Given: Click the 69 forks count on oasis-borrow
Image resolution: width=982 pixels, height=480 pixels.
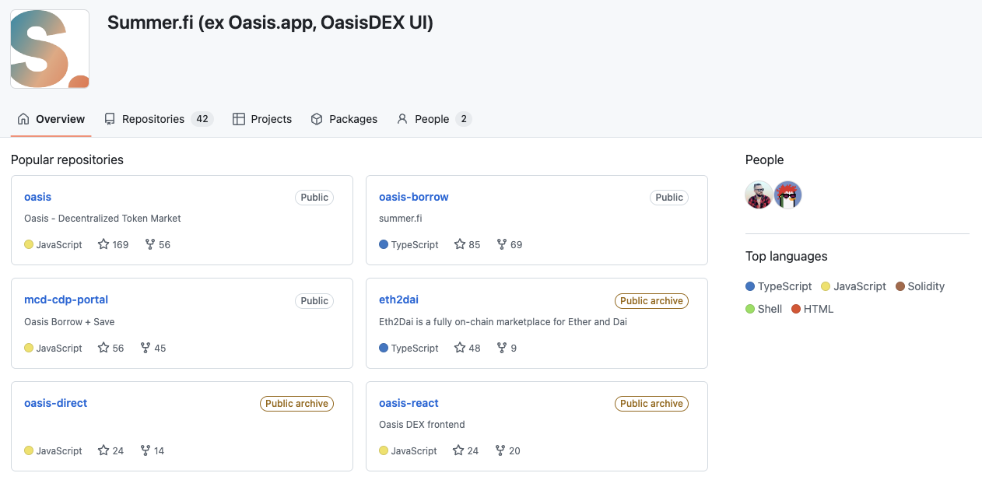Looking at the screenshot, I should click(x=517, y=244).
